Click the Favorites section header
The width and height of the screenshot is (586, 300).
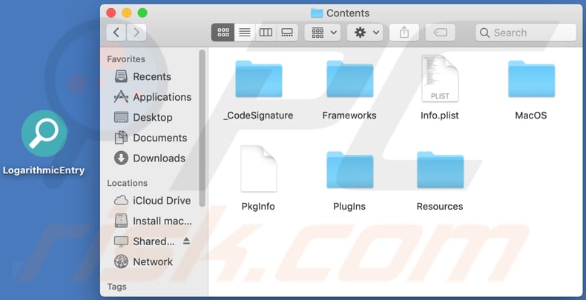click(126, 59)
